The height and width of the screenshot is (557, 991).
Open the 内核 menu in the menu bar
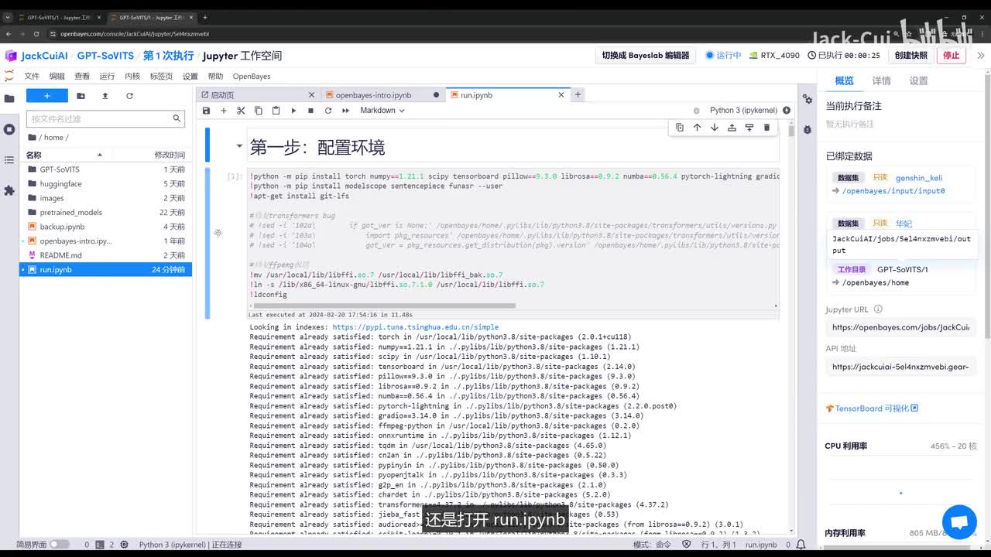tap(132, 77)
